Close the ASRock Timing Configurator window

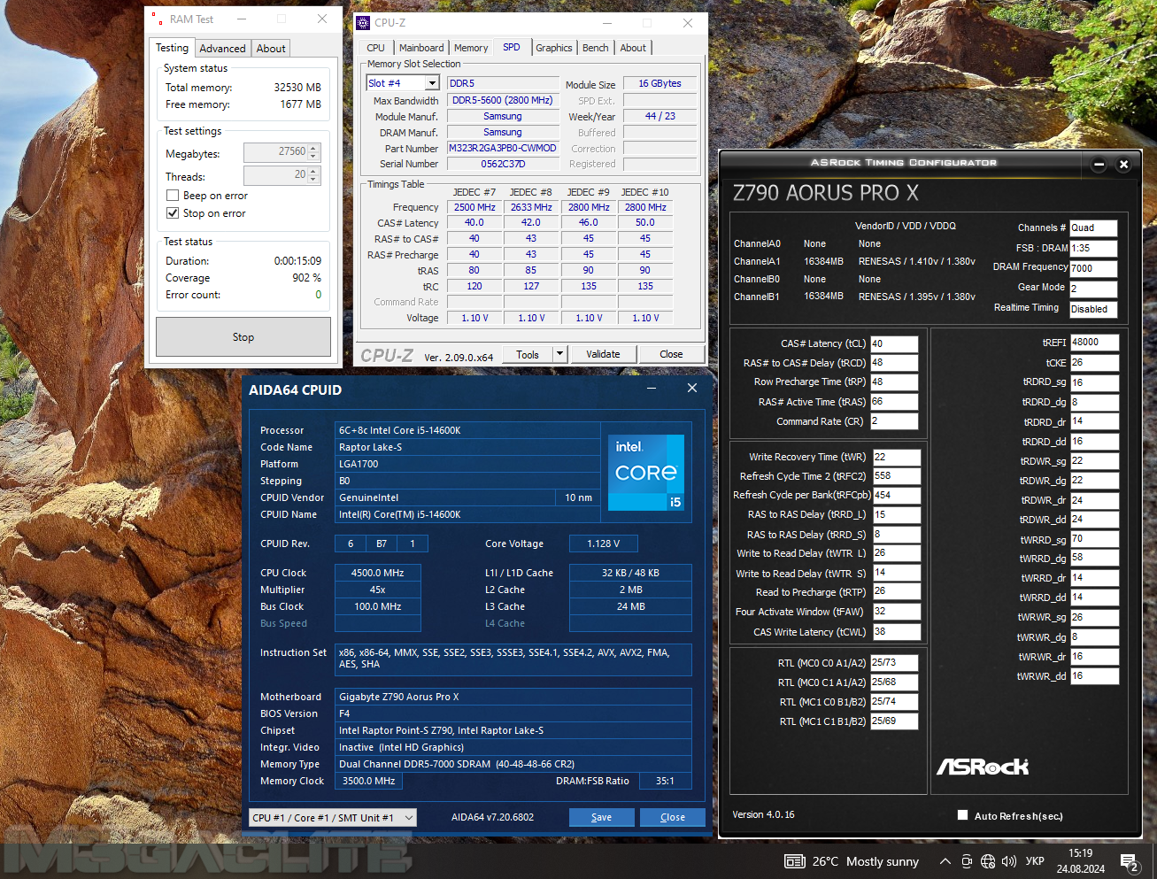(1123, 165)
